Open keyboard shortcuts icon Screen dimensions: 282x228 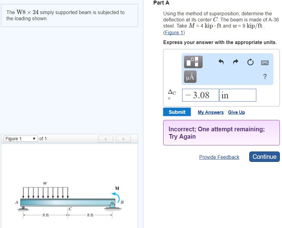265,63
